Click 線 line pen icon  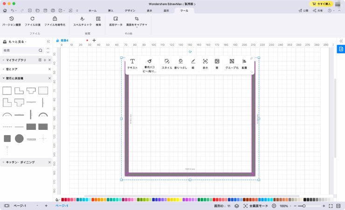coord(193,61)
